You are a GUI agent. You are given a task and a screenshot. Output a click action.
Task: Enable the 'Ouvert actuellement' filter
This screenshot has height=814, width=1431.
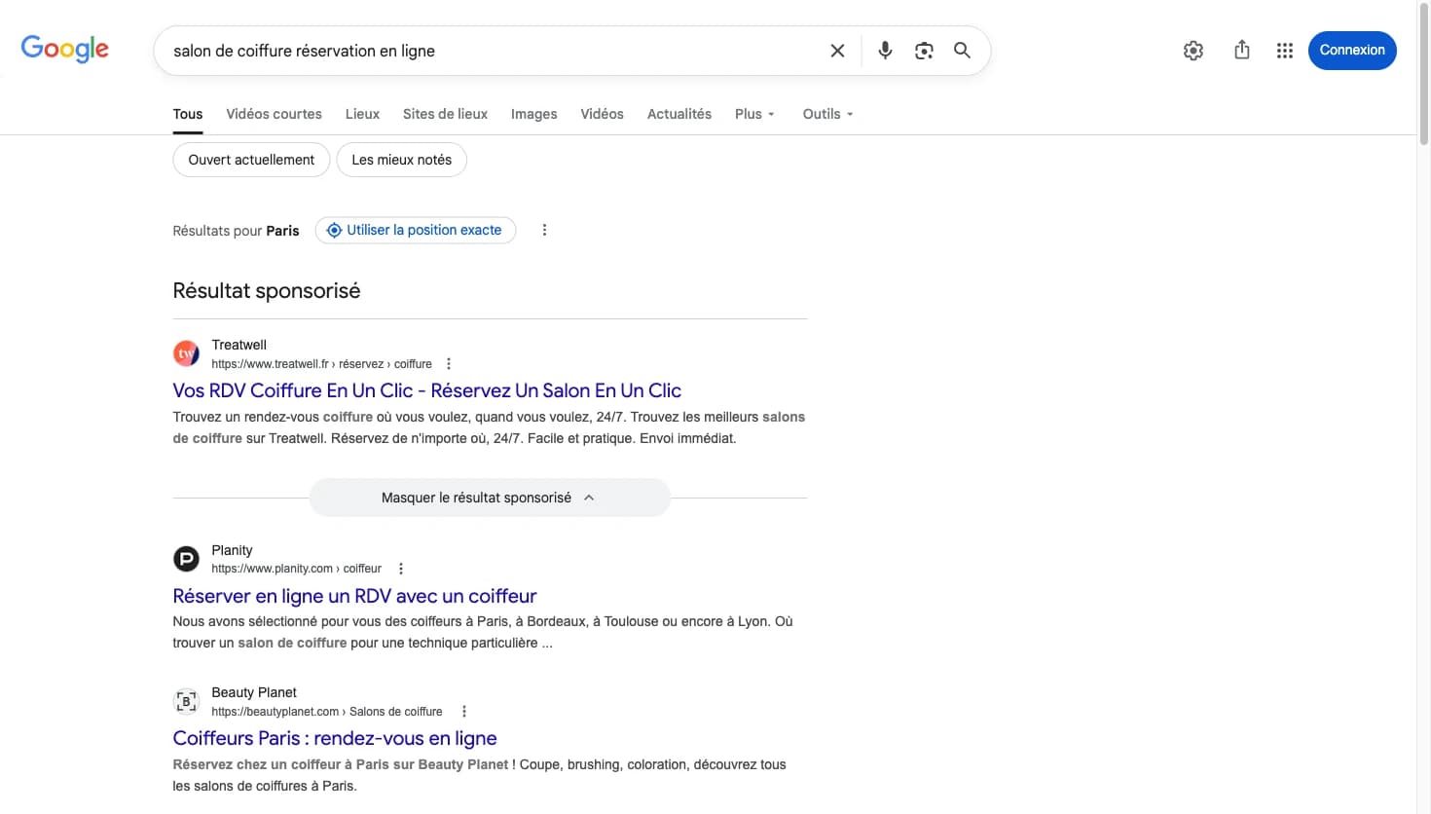[x=250, y=159]
